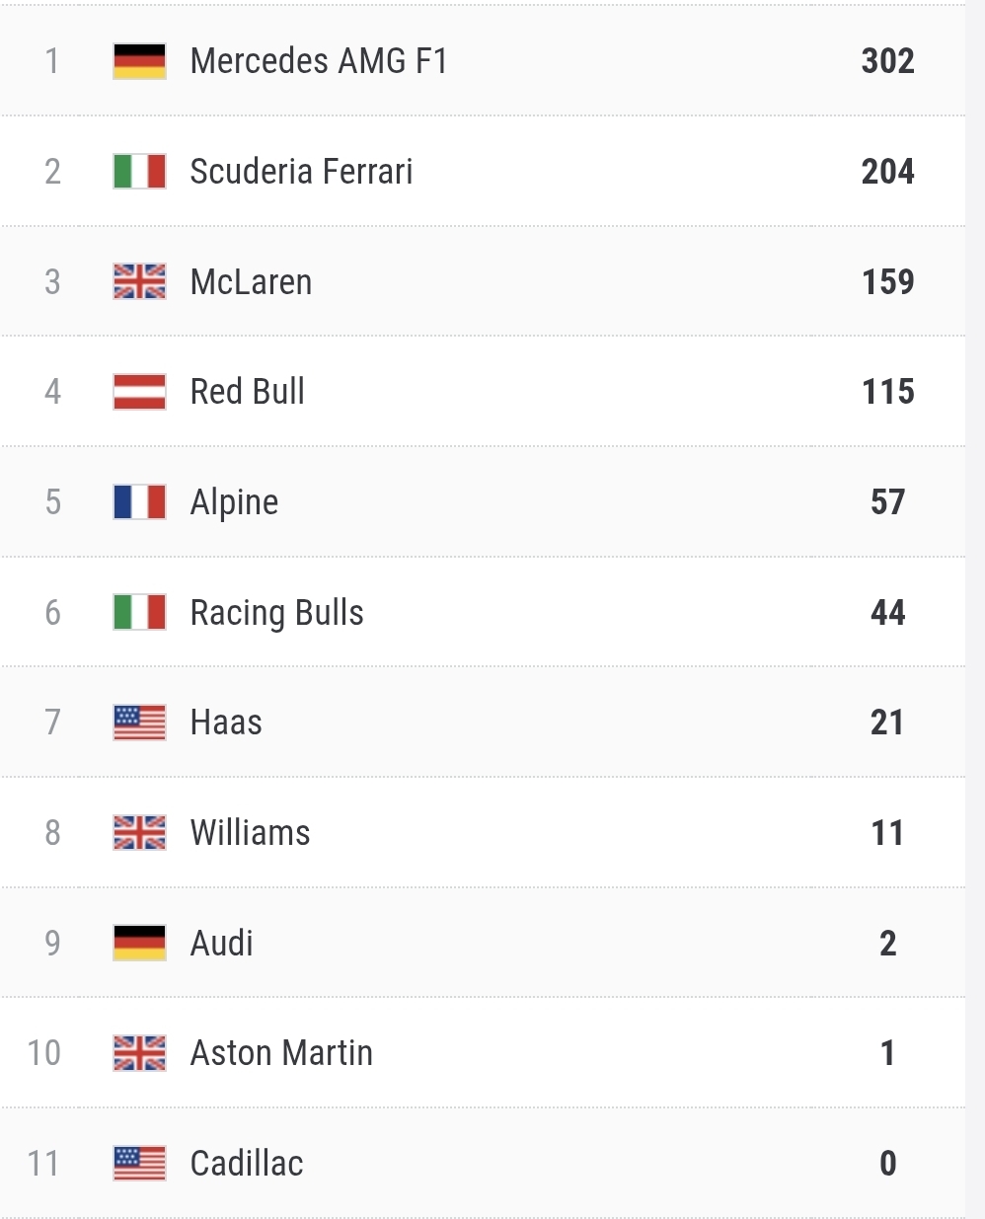
Task: Click the UK flag beside McLaren
Action: (x=139, y=282)
